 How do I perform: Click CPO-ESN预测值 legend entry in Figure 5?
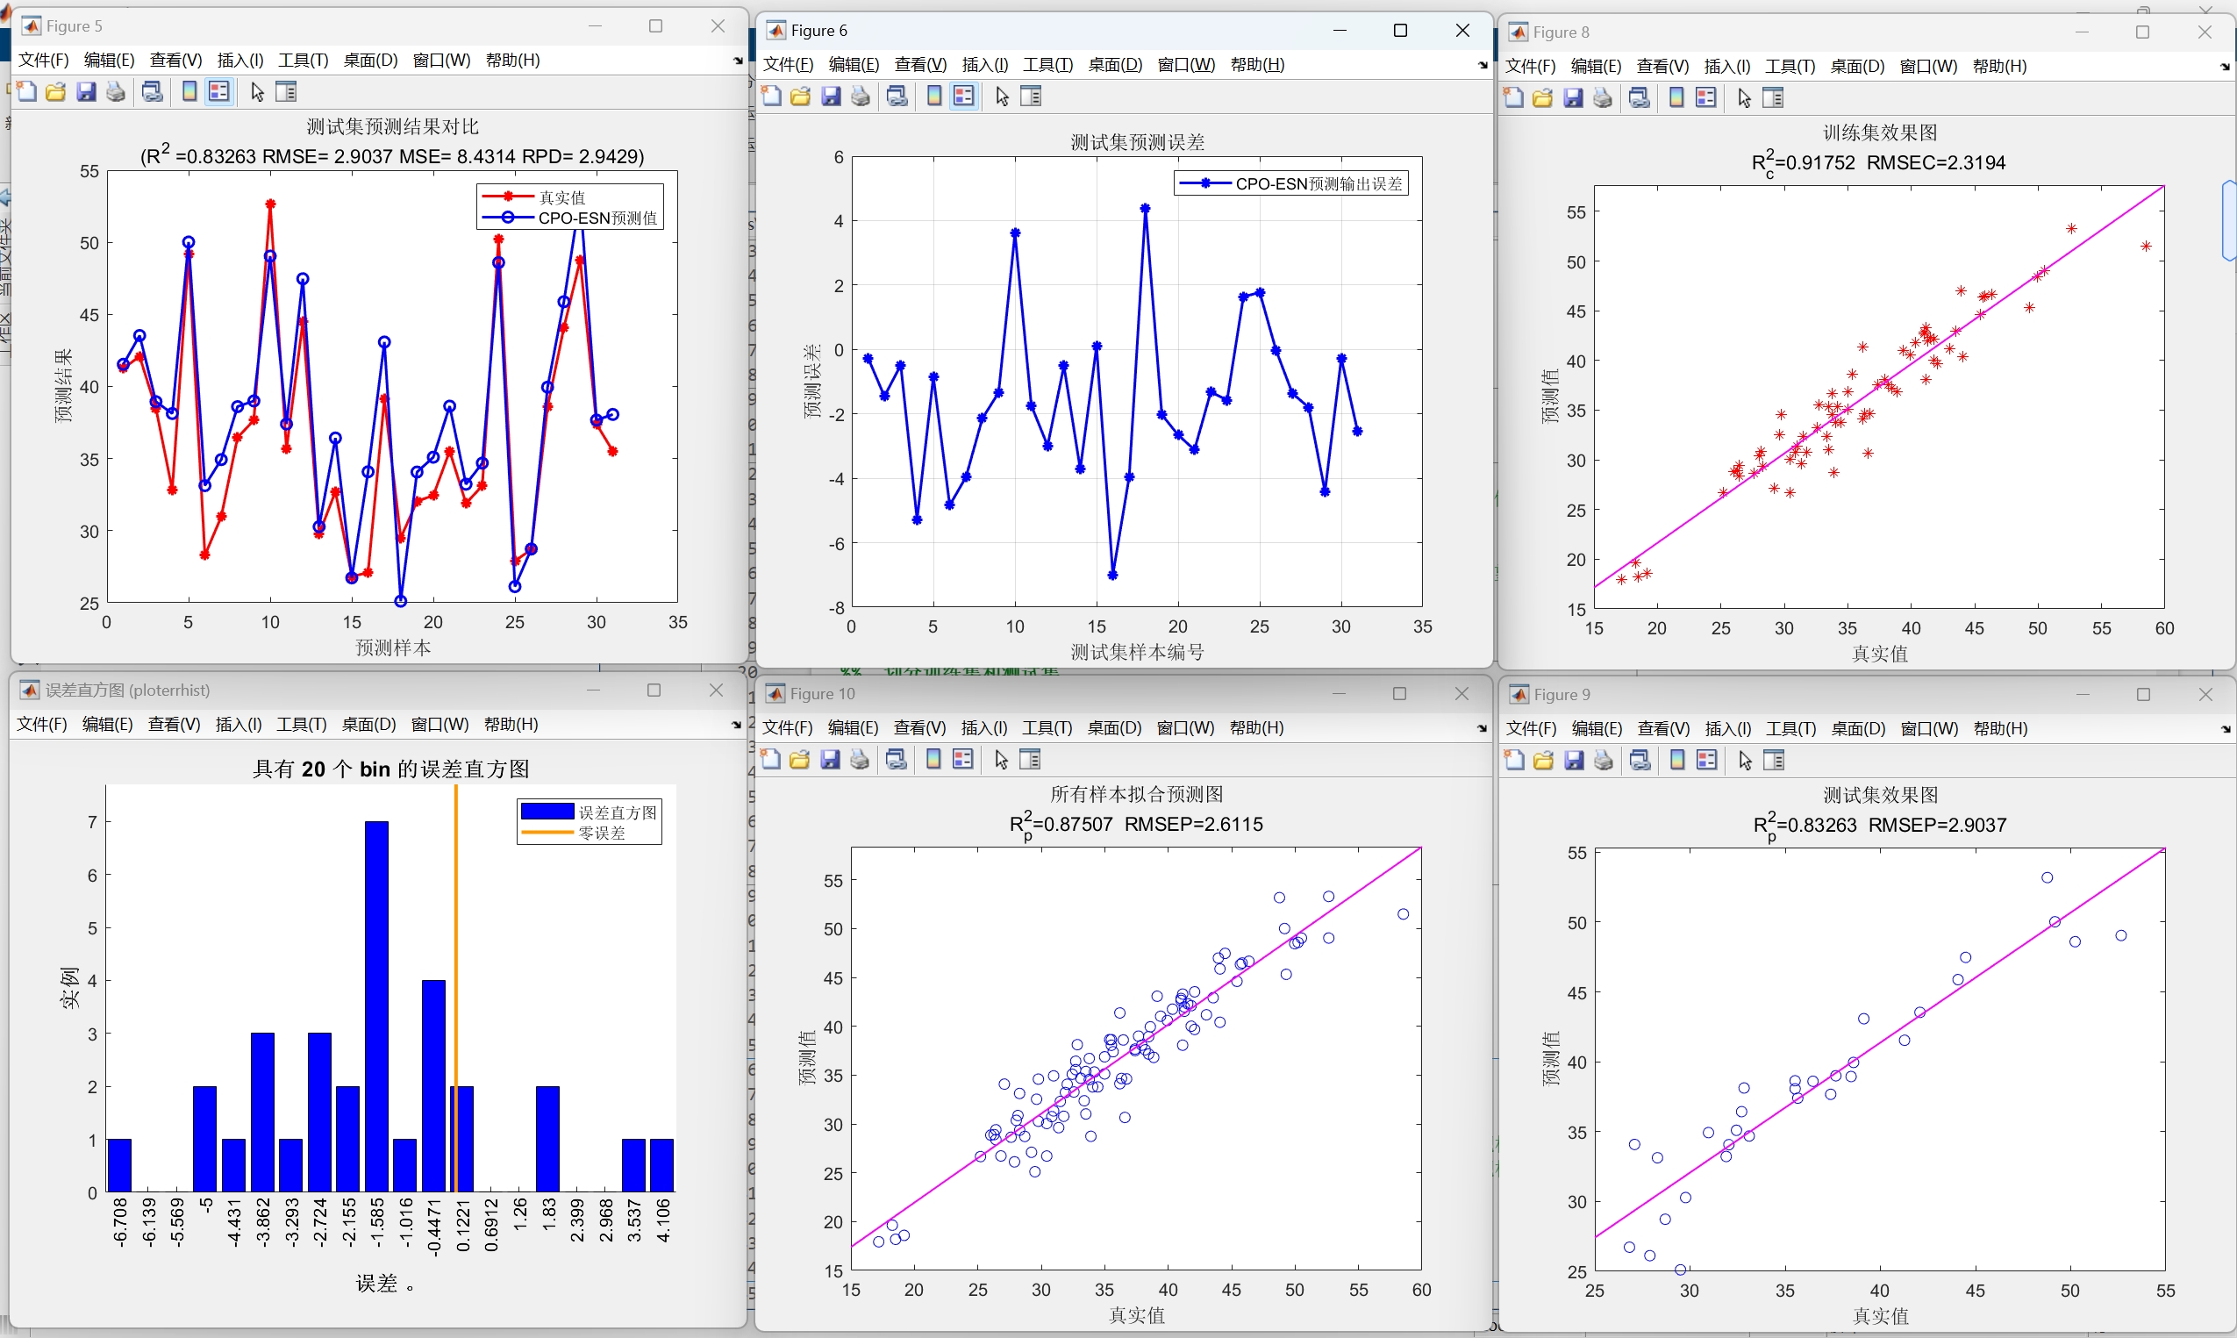[x=597, y=218]
